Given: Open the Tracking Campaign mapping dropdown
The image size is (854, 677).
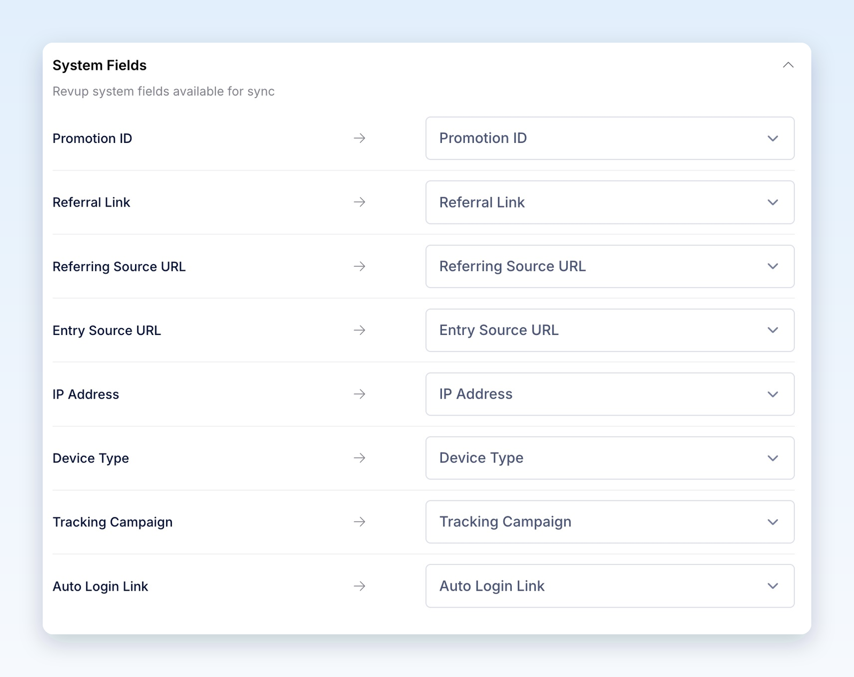Looking at the screenshot, I should point(610,522).
